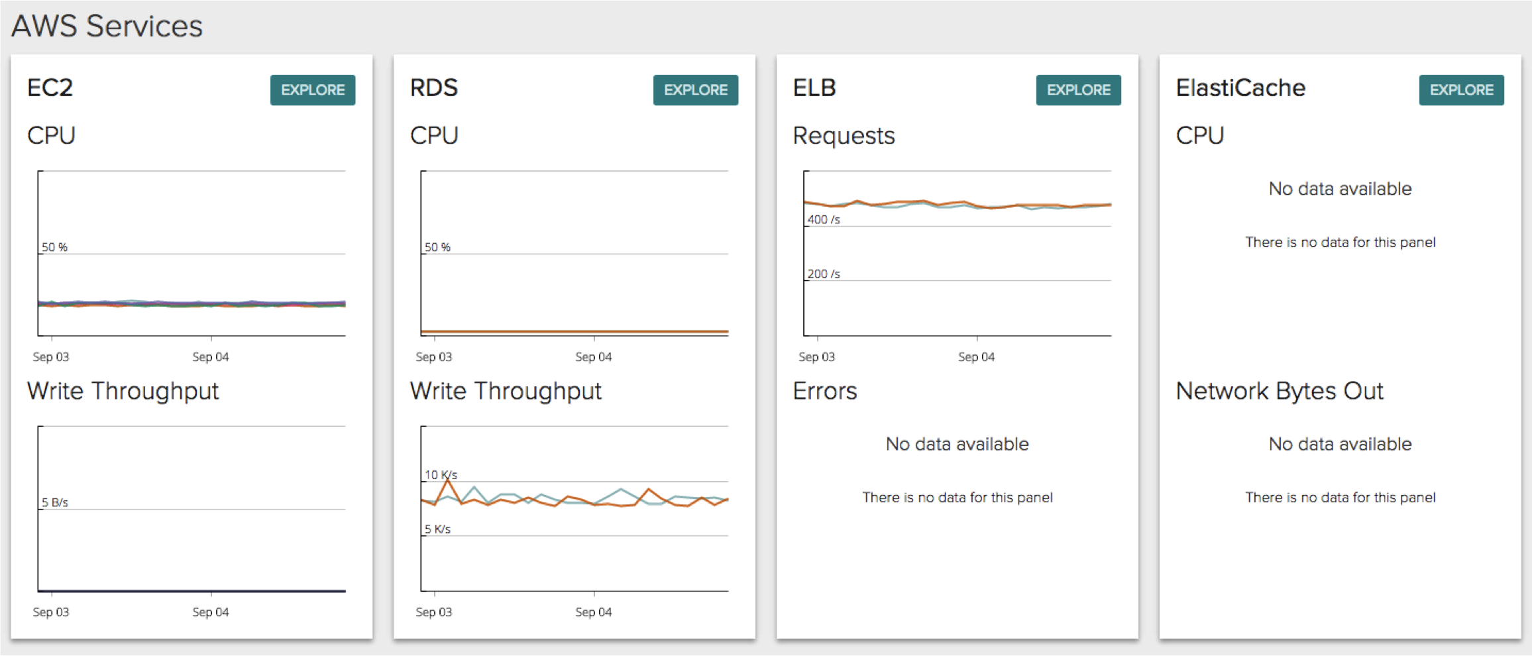Click the 400 /s axis label
The height and width of the screenshot is (656, 1532).
(x=824, y=219)
